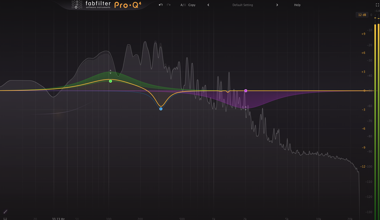Click the -3 dB scale label

(364, 110)
